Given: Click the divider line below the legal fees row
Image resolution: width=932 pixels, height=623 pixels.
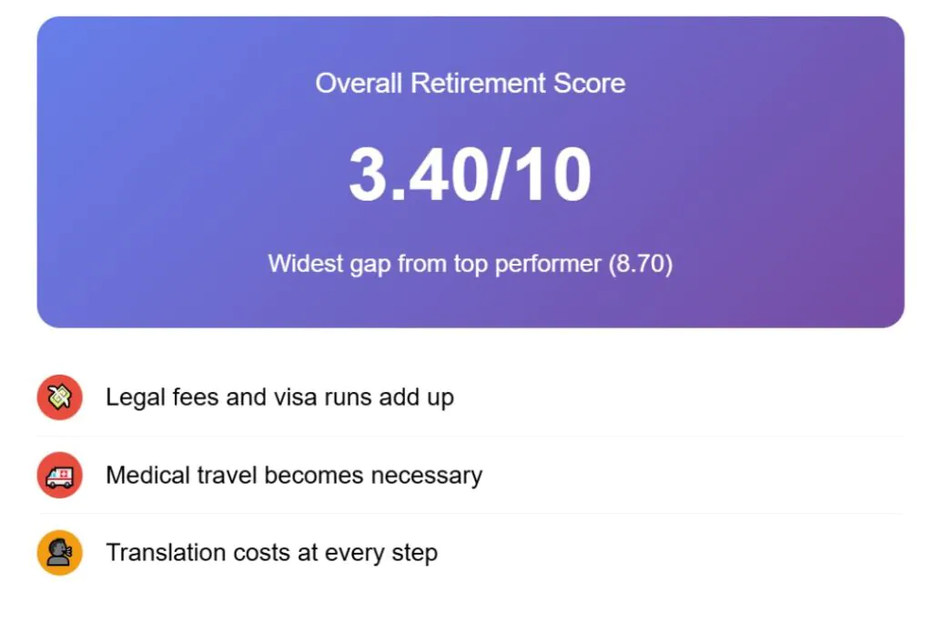Looking at the screenshot, I should point(470,436).
